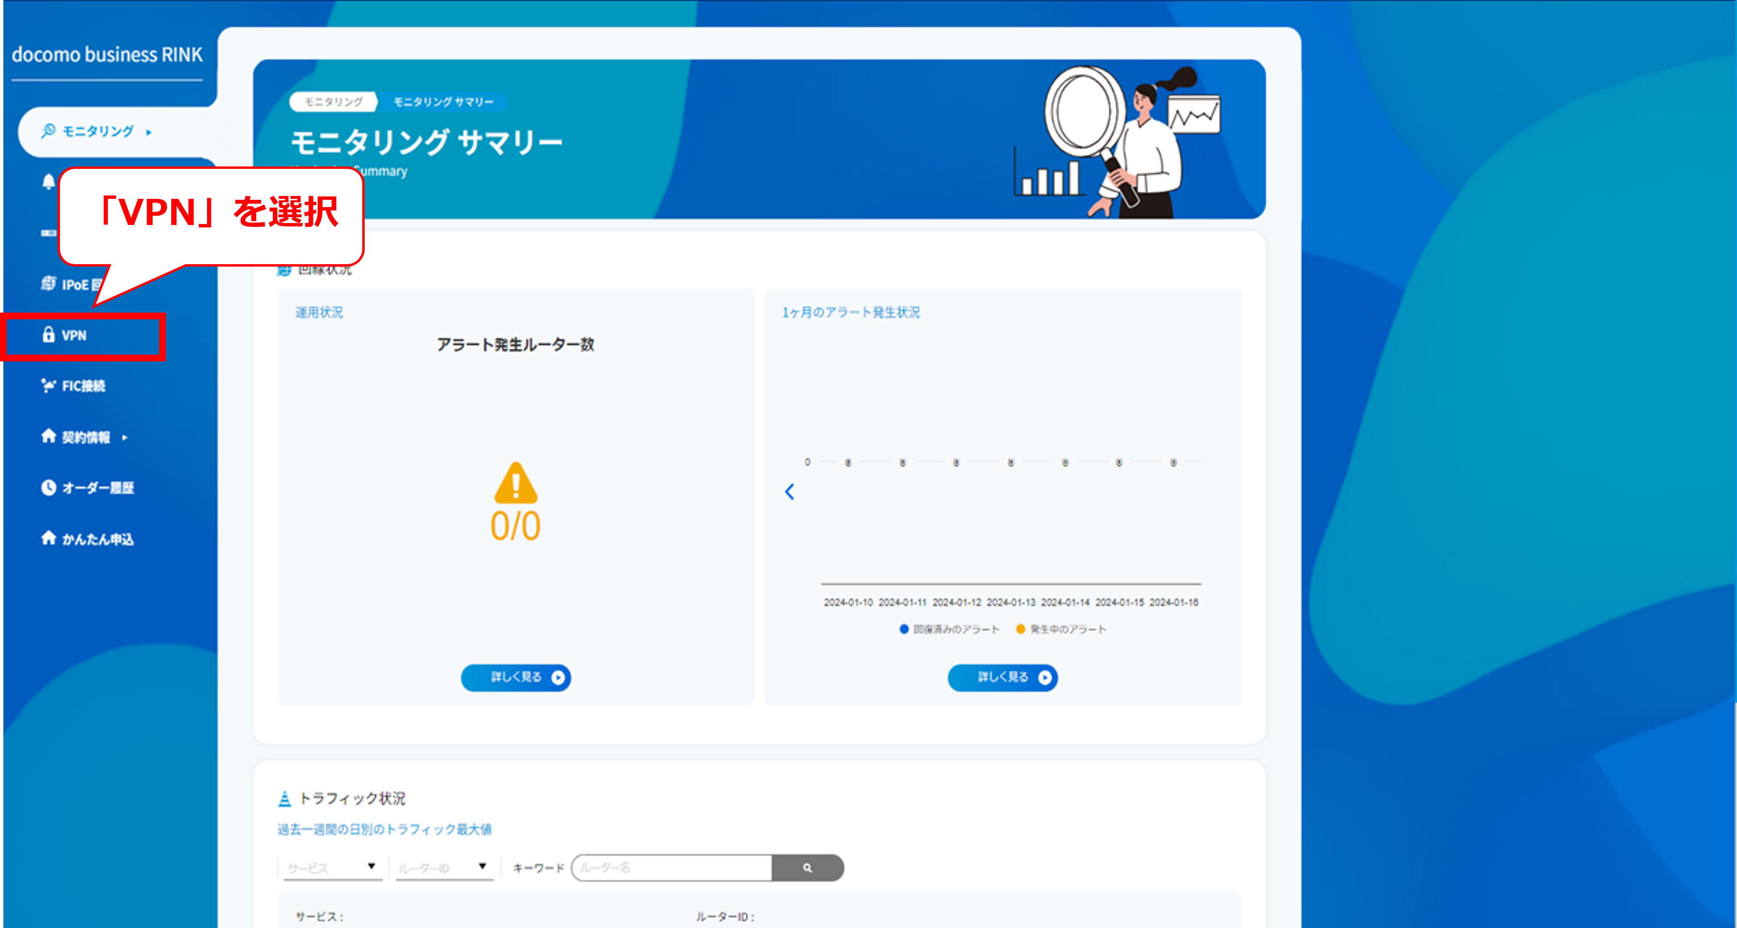
Task: Select the モニタリング サマリー breadcrumb tab
Action: coord(444,102)
